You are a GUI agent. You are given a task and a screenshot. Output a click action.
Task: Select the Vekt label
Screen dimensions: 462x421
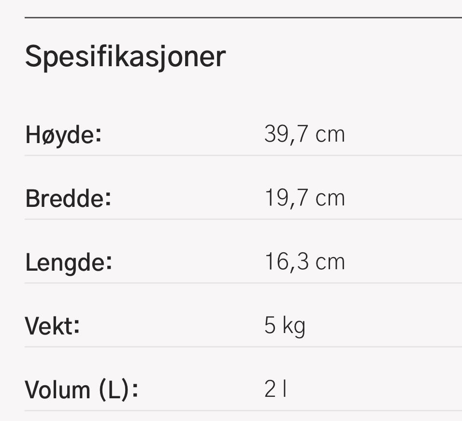(52, 326)
